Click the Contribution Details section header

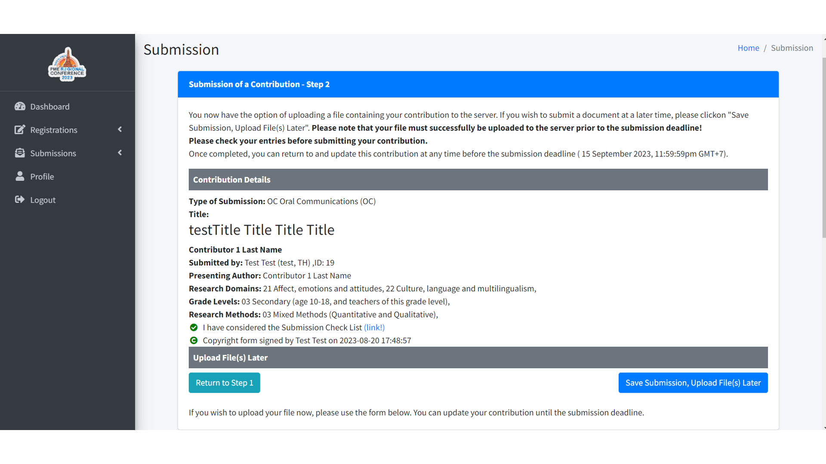(478, 180)
